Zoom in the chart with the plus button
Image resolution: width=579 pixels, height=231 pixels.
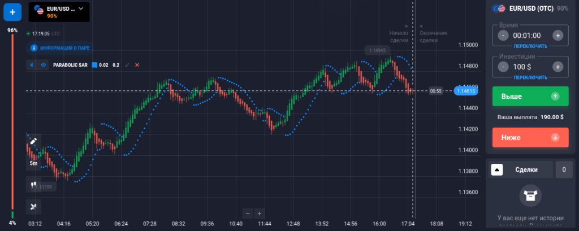259,213
